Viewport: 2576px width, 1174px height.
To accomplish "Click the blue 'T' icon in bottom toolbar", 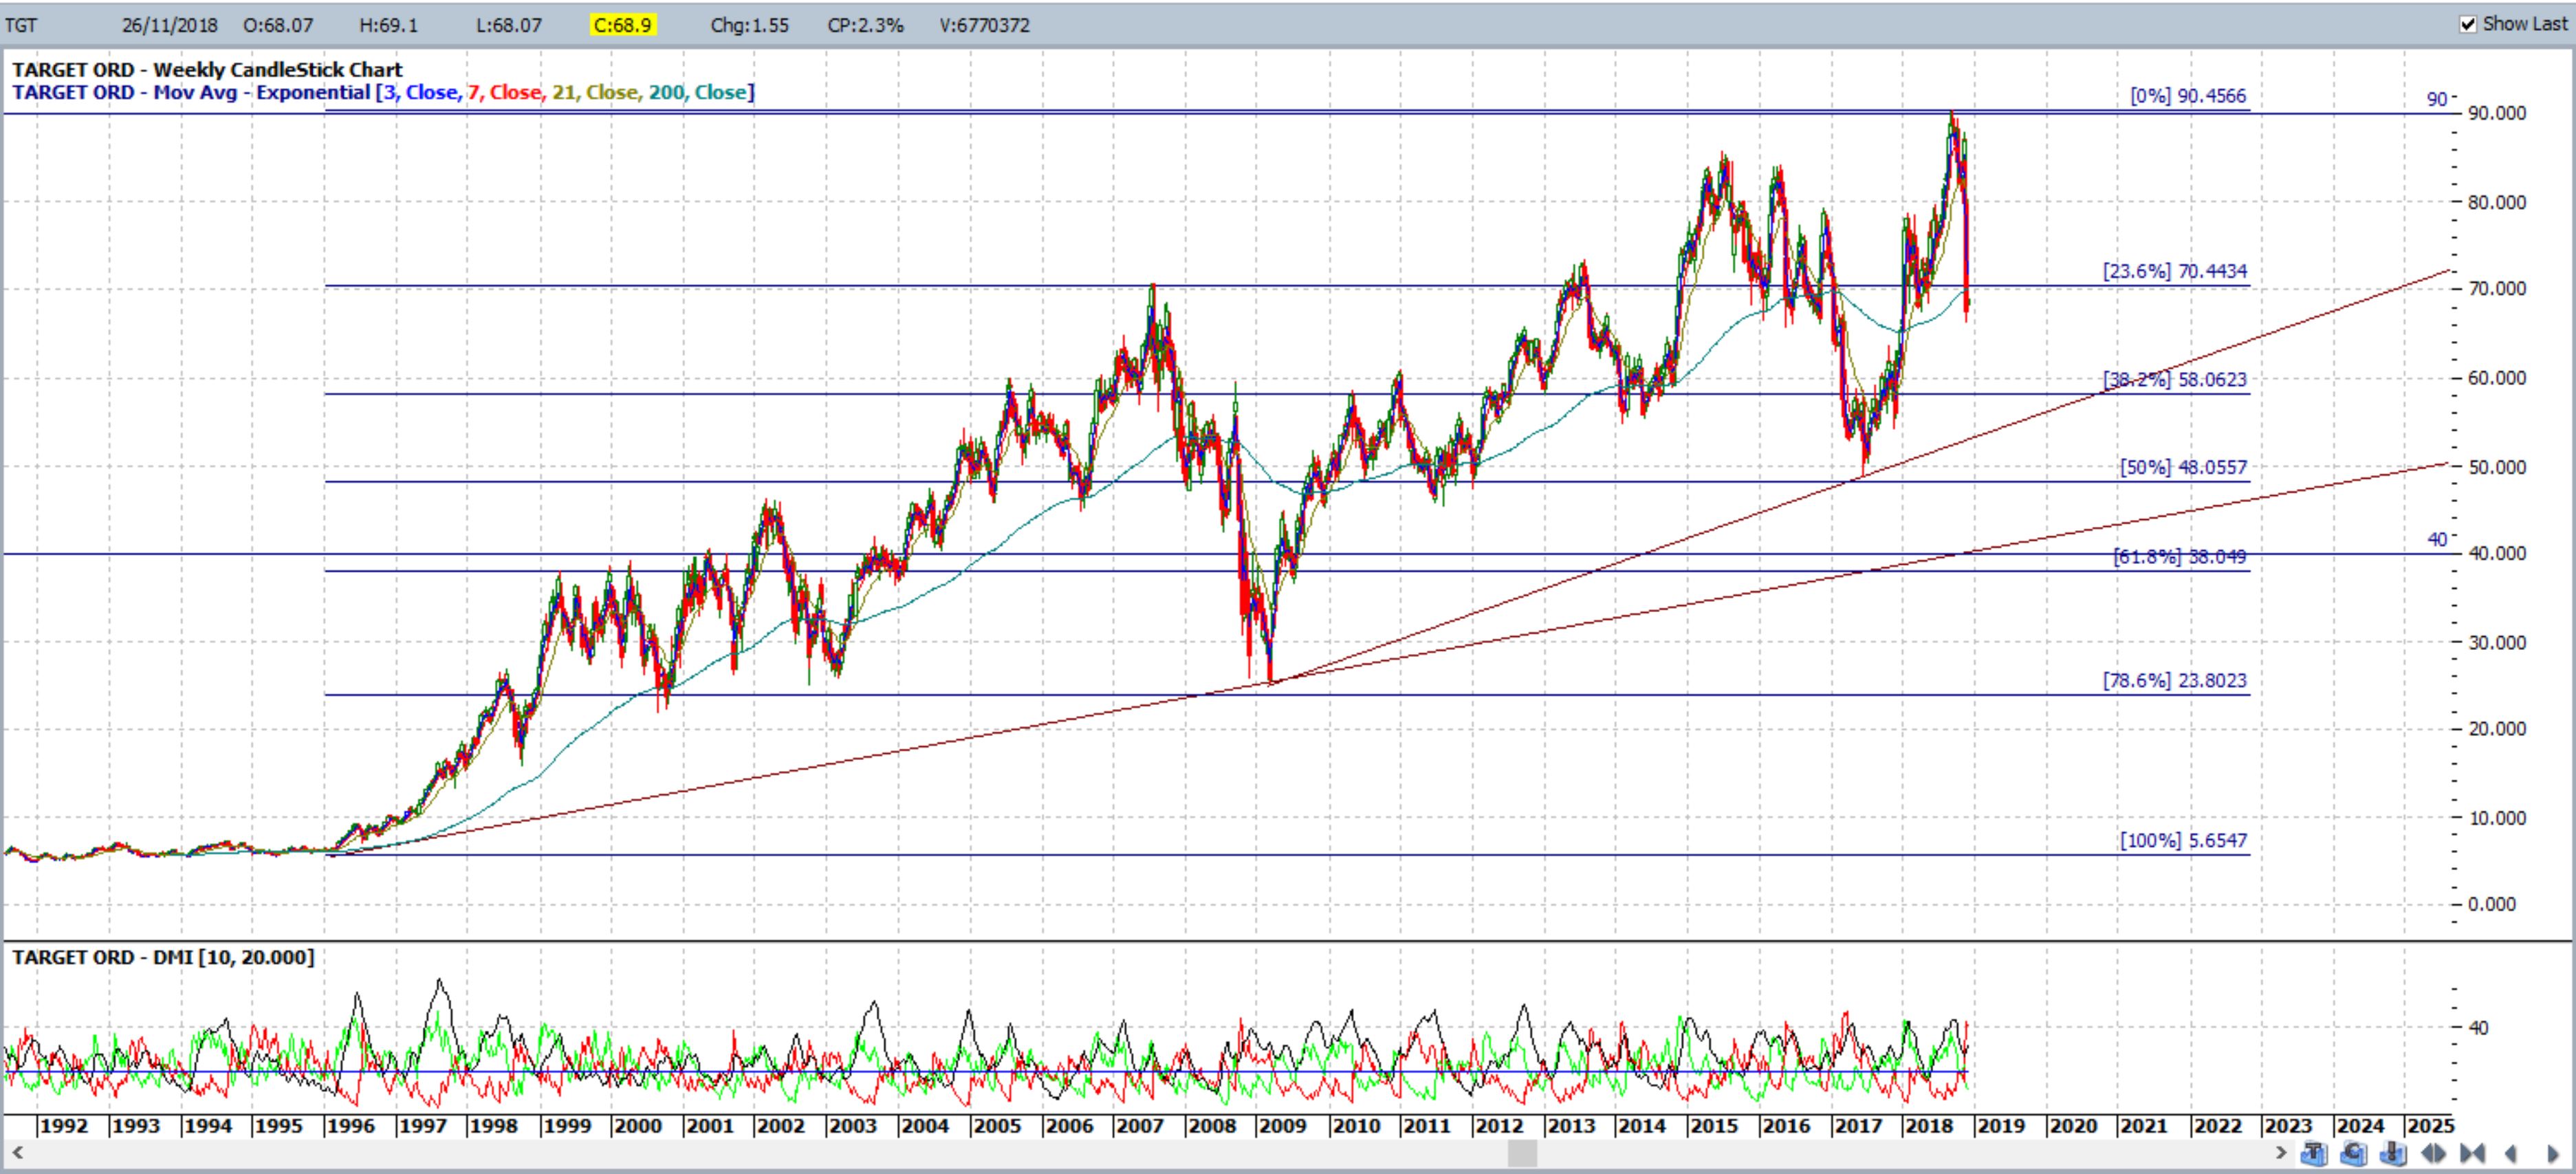I will (x=2314, y=1153).
